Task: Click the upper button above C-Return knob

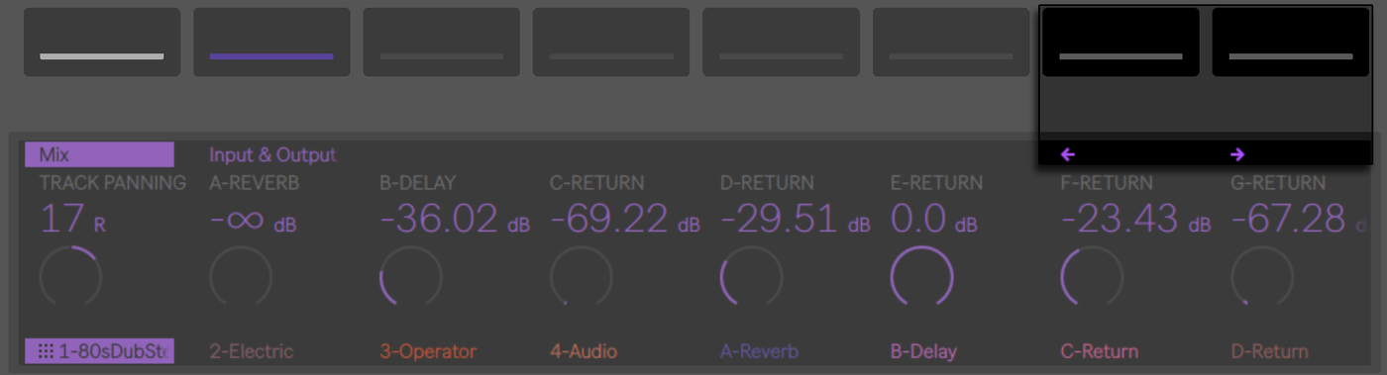Action: tap(611, 43)
